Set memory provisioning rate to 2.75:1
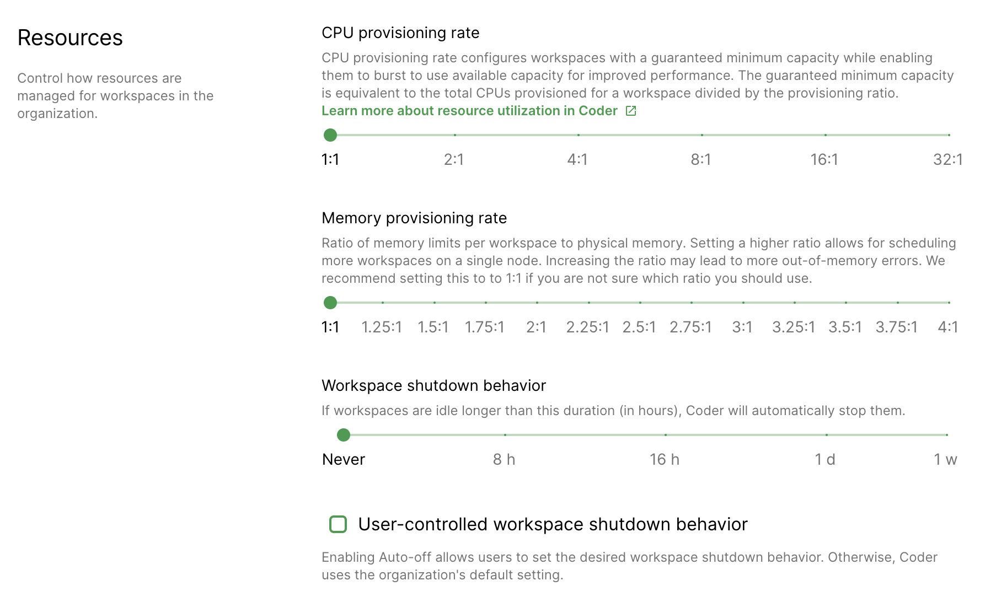This screenshot has height=613, width=996. tap(692, 302)
